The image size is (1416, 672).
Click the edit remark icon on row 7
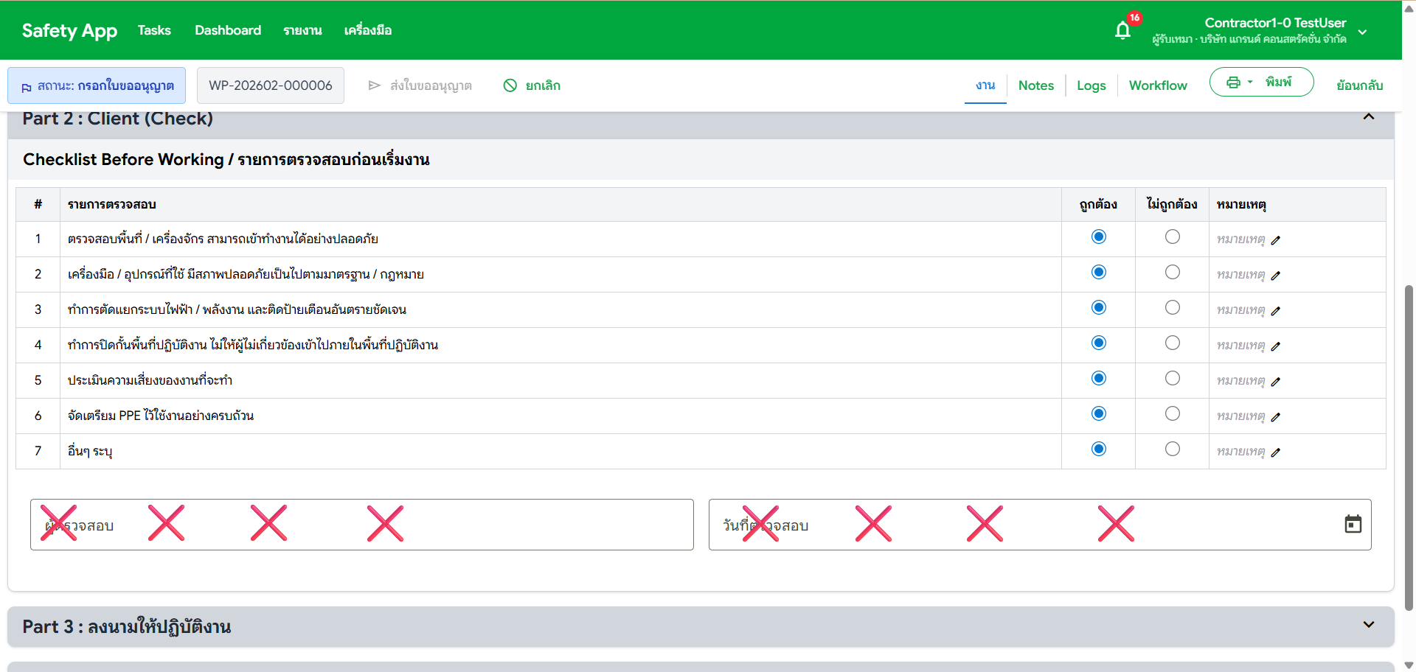point(1277,453)
